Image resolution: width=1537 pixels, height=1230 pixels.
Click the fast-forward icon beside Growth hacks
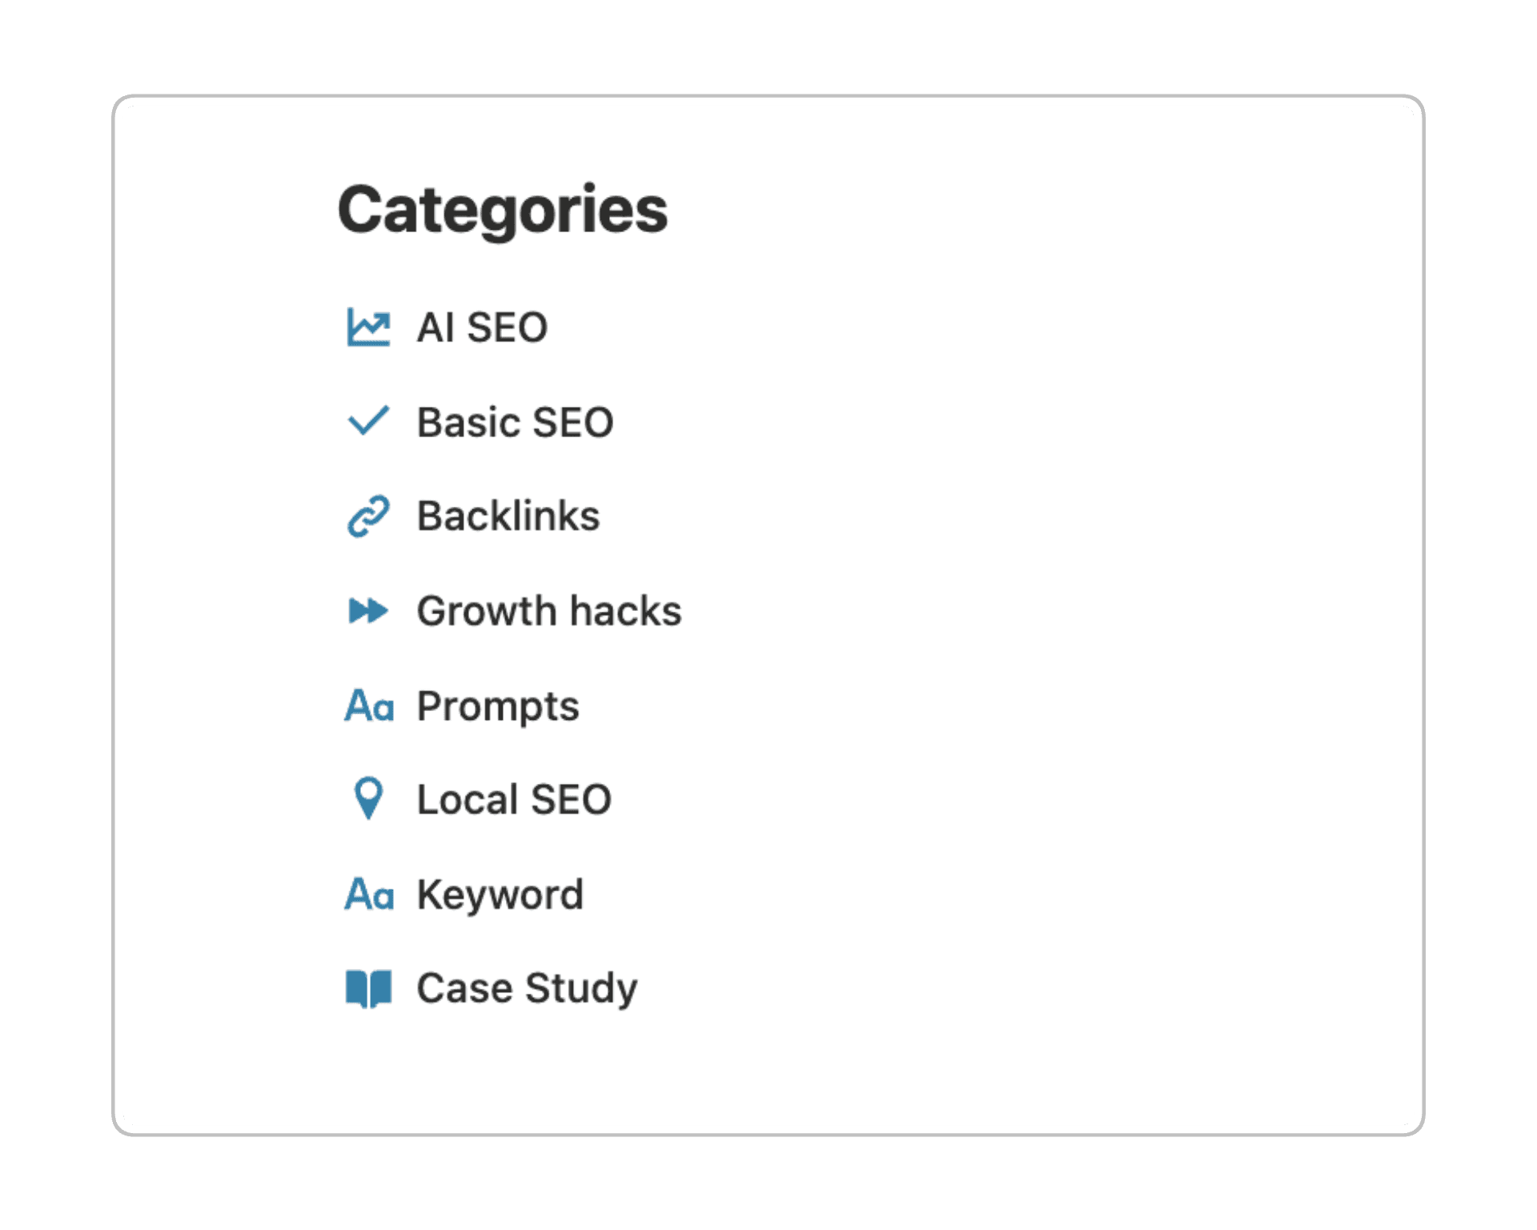(x=368, y=611)
